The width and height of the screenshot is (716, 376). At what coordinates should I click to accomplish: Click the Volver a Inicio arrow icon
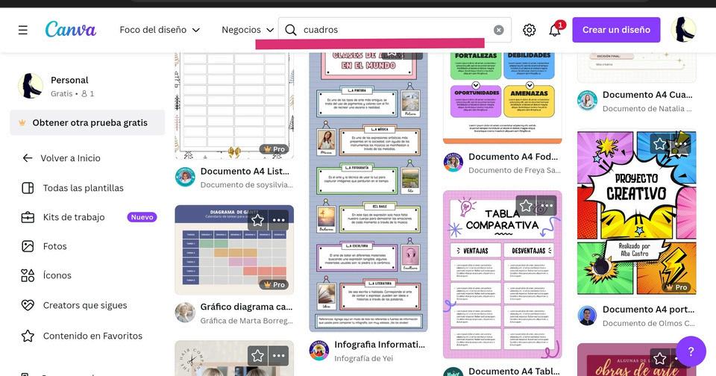[x=28, y=158]
